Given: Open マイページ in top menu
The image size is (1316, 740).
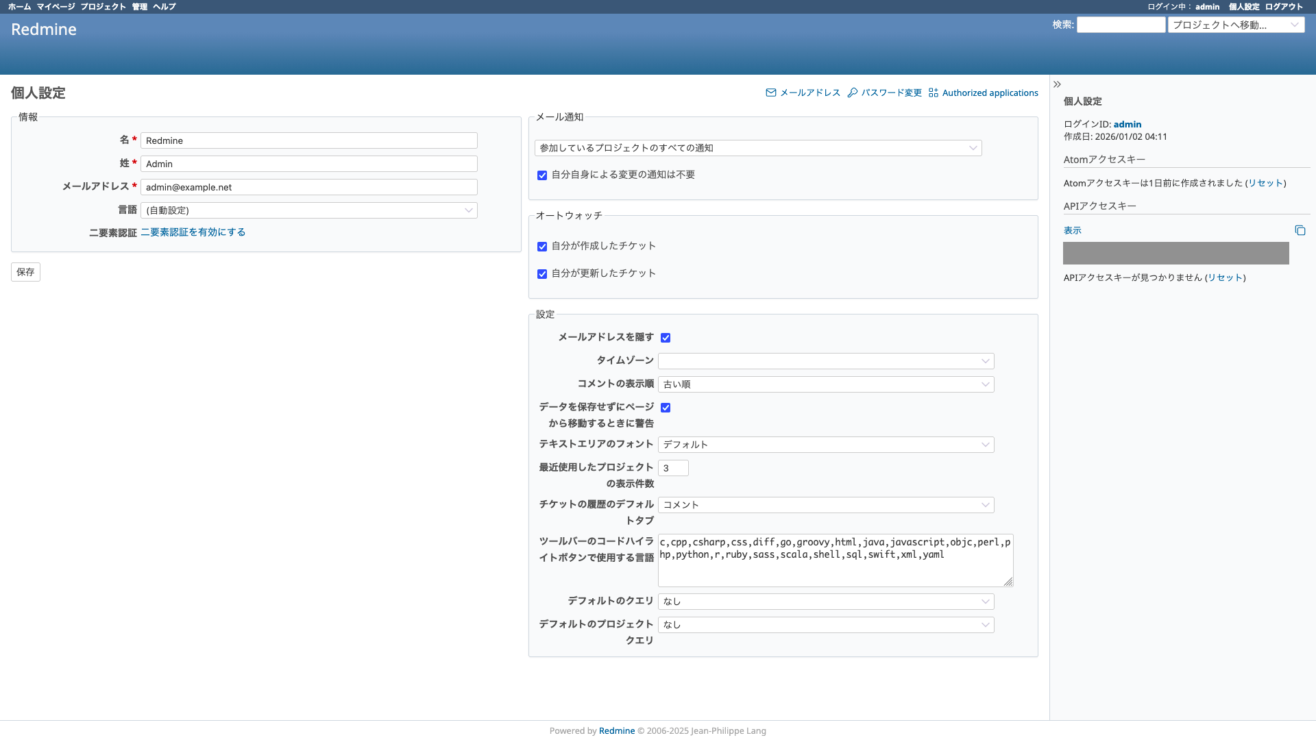Looking at the screenshot, I should point(56,7).
